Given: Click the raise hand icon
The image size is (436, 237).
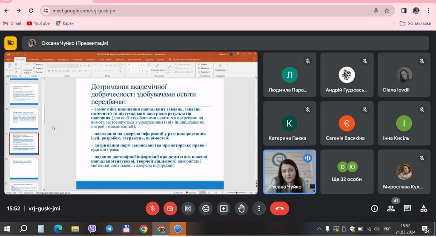Looking at the screenshot, I should tap(241, 208).
